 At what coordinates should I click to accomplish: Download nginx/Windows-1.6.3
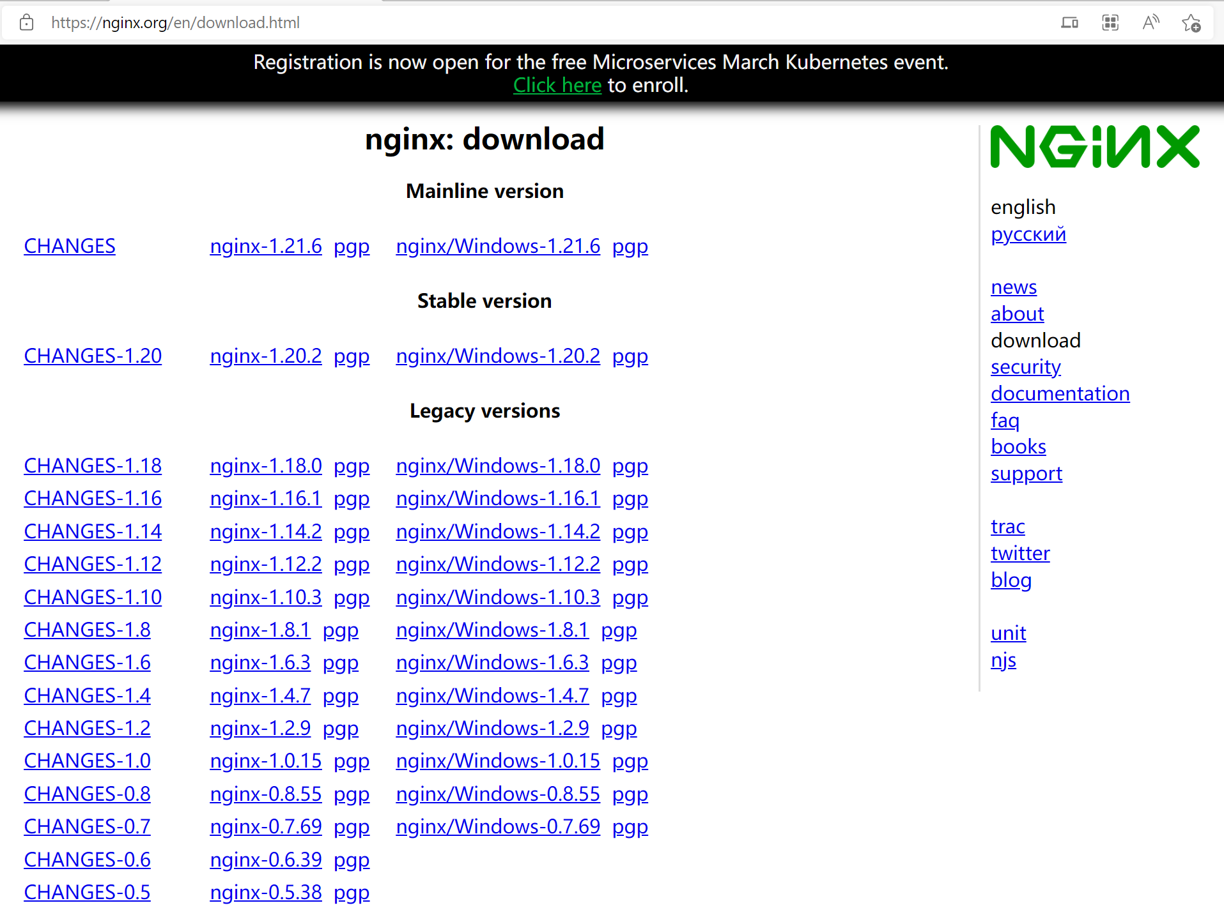492,662
